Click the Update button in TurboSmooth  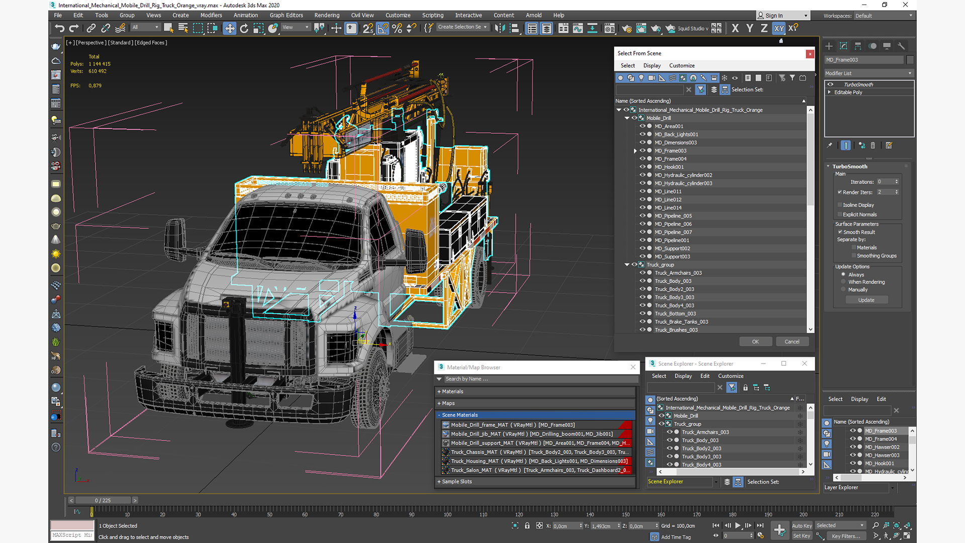[866, 300]
